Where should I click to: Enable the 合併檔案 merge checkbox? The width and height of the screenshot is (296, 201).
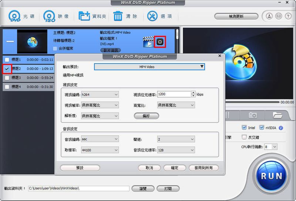click(55, 49)
